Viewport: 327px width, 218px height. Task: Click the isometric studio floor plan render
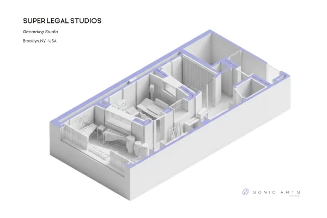[170, 115]
